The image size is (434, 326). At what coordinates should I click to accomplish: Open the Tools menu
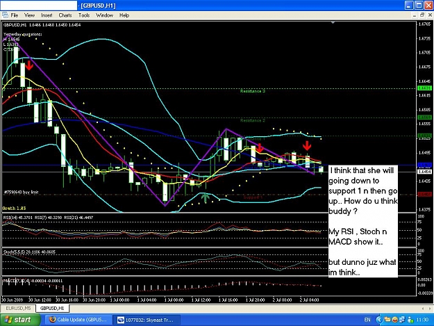pos(84,15)
